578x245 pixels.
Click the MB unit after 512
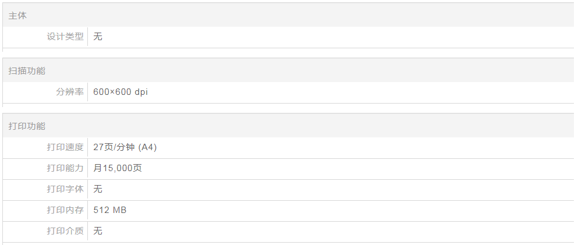tap(119, 210)
